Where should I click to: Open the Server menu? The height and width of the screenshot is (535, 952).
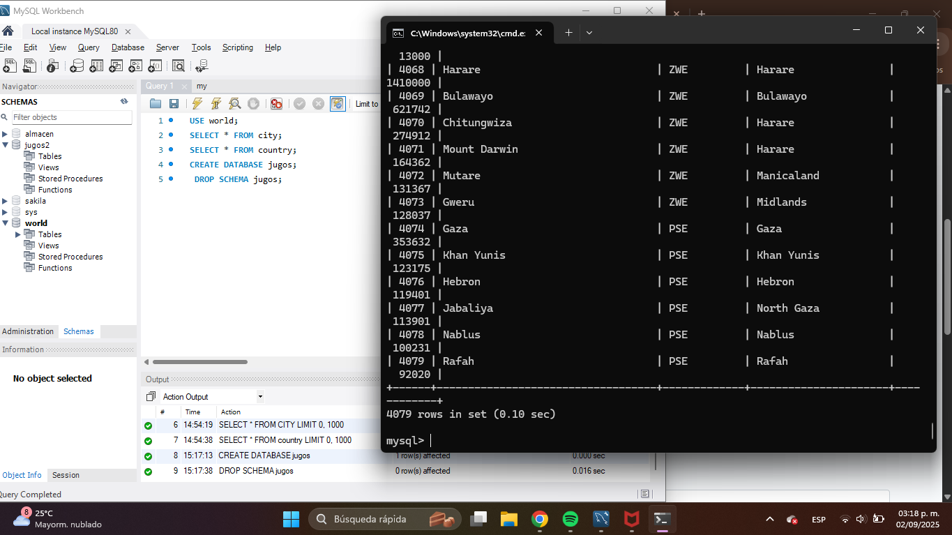click(167, 47)
